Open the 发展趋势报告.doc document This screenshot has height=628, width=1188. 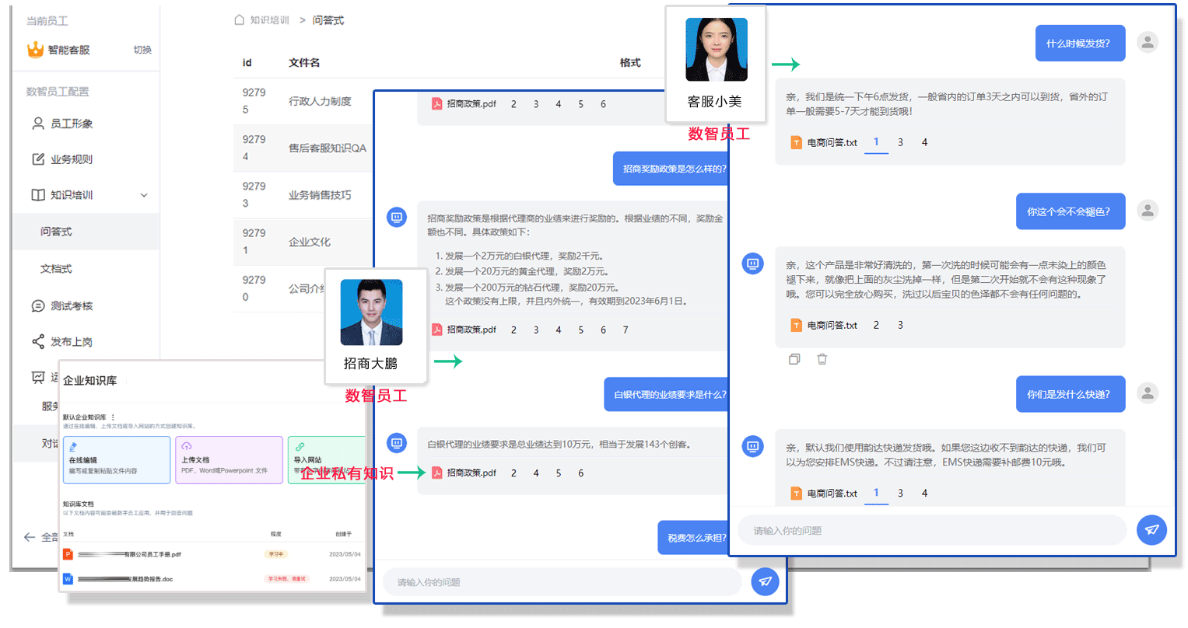pyautogui.click(x=125, y=579)
